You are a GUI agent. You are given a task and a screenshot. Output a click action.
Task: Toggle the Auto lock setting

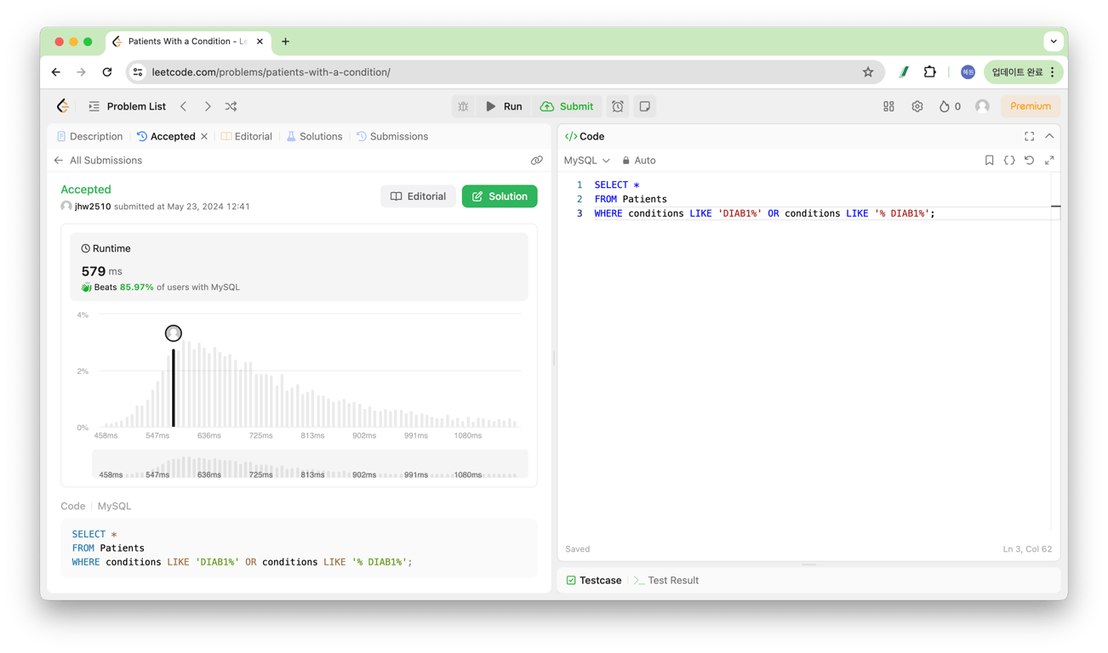point(638,160)
